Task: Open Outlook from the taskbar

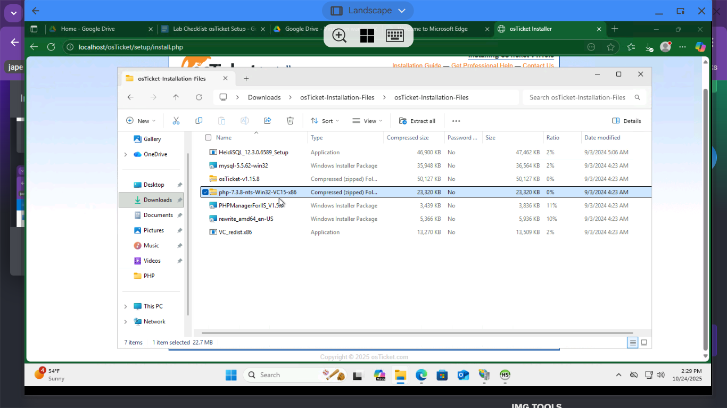Action: [x=463, y=375]
